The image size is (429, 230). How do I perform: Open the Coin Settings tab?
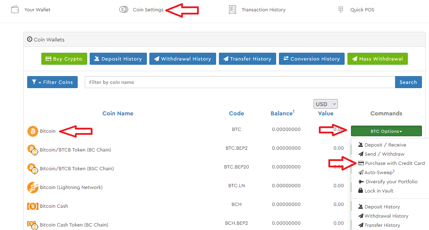tap(148, 10)
